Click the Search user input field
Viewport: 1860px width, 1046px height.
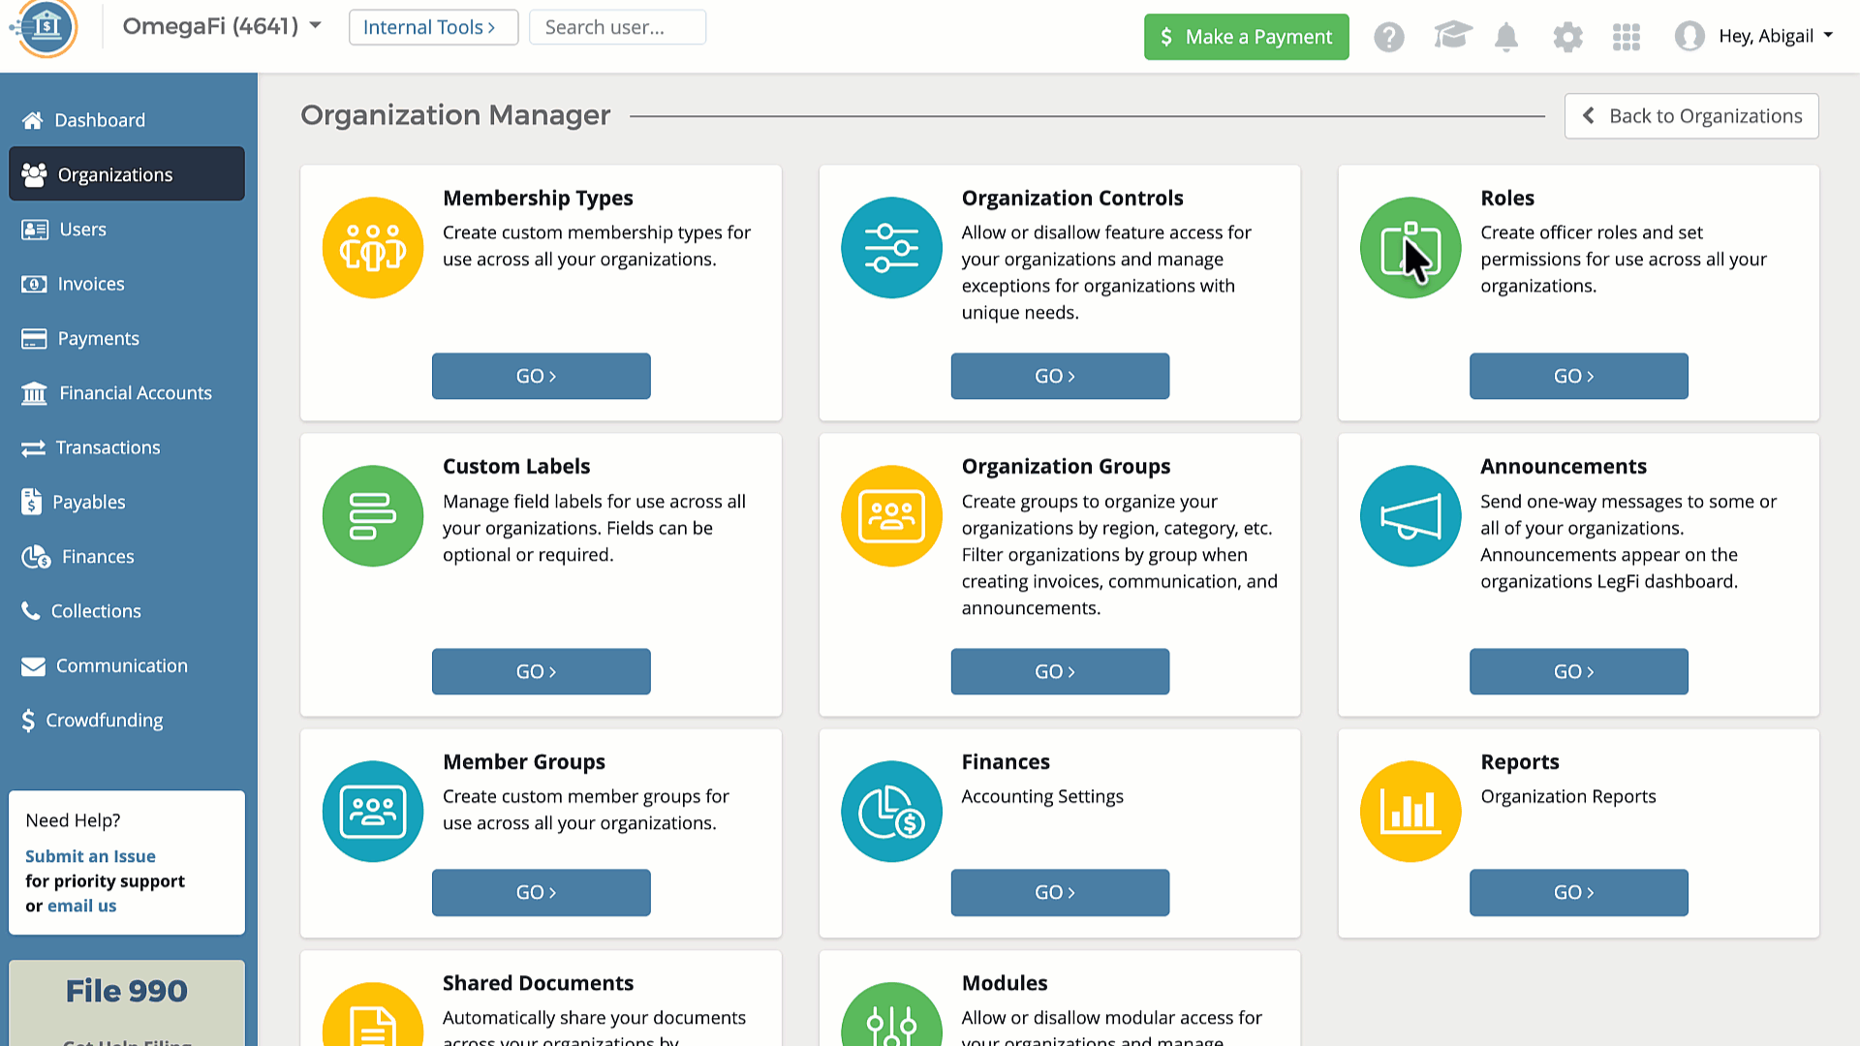pyautogui.click(x=617, y=27)
